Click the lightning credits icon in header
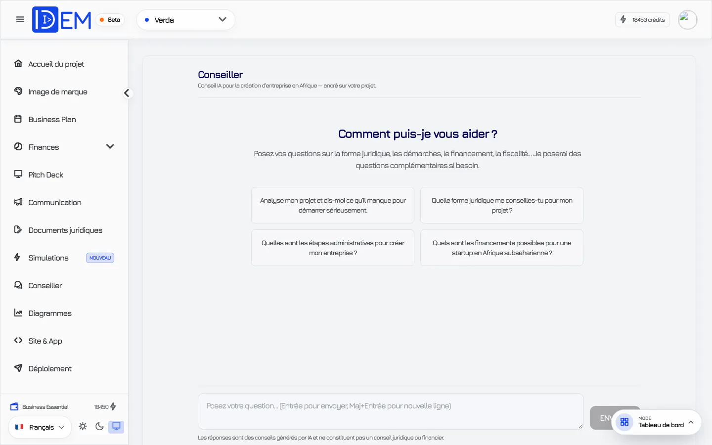Viewport: 712px width, 445px height. coord(623,19)
